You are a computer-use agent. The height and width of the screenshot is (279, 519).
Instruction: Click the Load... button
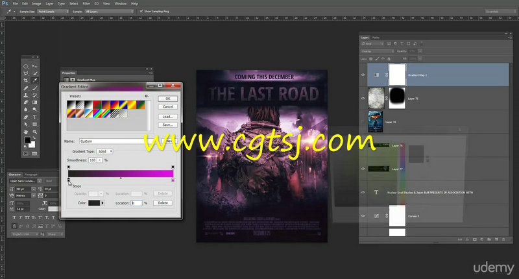click(x=168, y=117)
